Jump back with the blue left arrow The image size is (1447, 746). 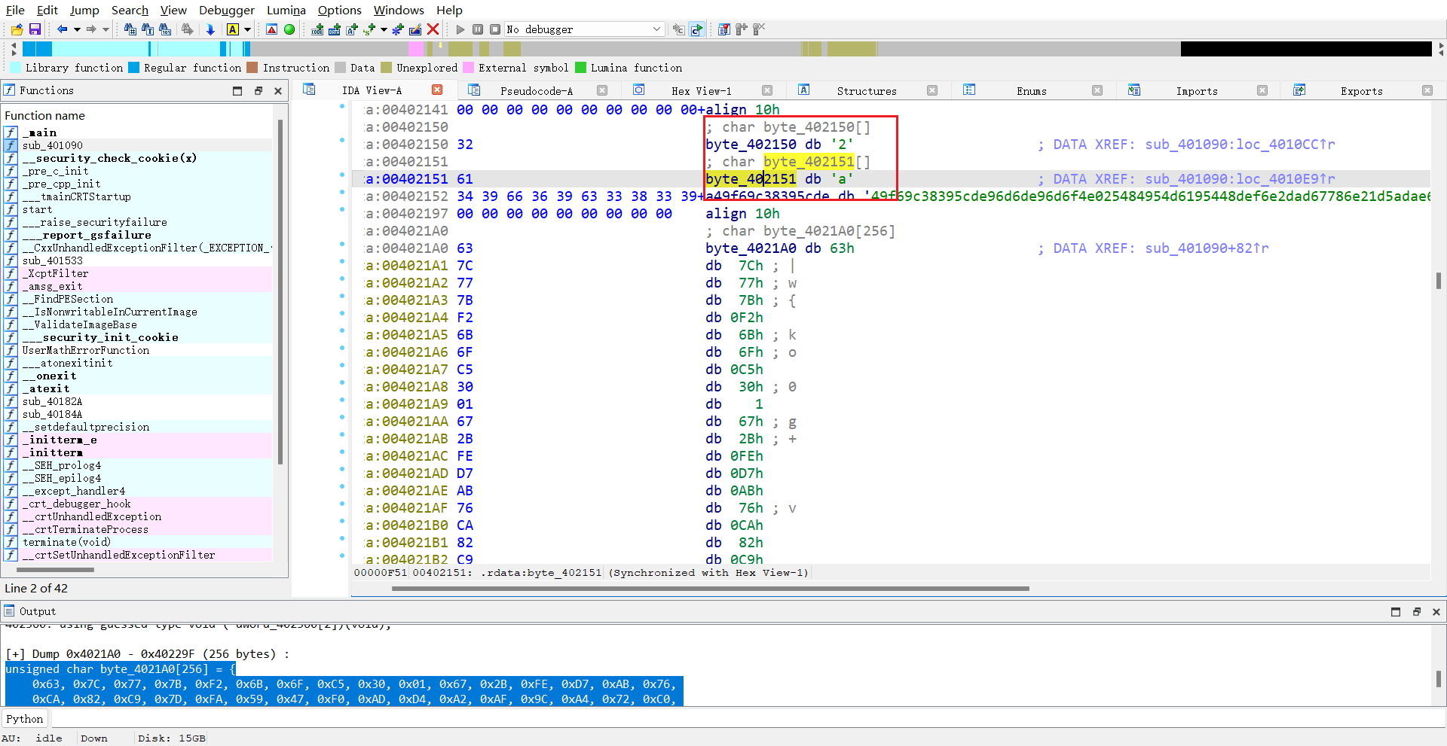click(63, 29)
